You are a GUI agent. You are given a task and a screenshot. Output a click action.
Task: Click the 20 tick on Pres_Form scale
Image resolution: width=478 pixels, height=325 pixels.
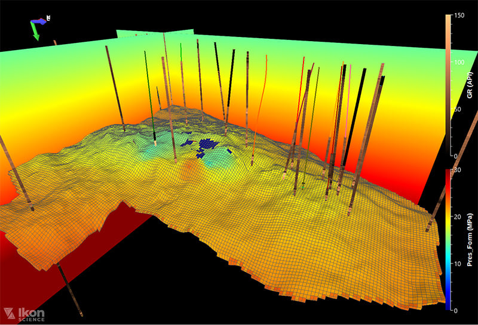coord(458,217)
